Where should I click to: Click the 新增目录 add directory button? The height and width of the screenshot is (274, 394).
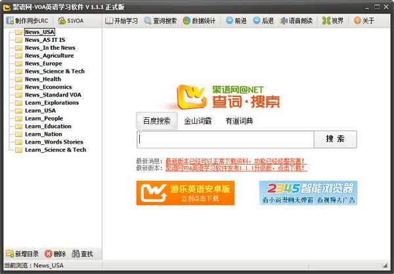tap(22, 254)
